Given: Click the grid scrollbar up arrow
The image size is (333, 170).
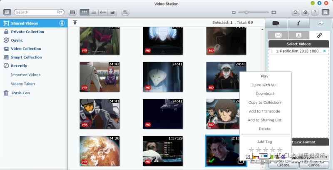Looking at the screenshot, I should (x=263, y=29).
